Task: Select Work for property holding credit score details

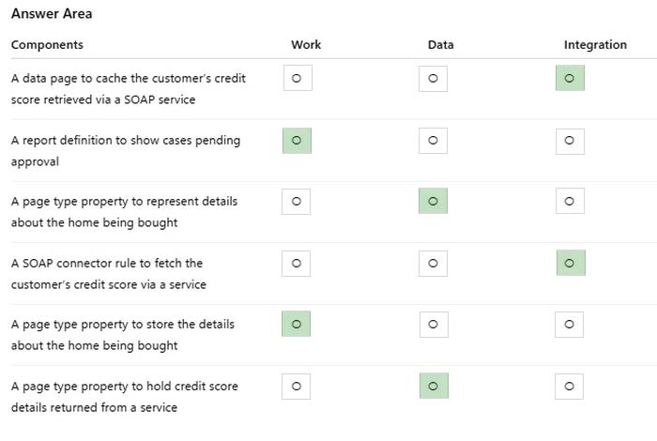Action: pos(297,387)
